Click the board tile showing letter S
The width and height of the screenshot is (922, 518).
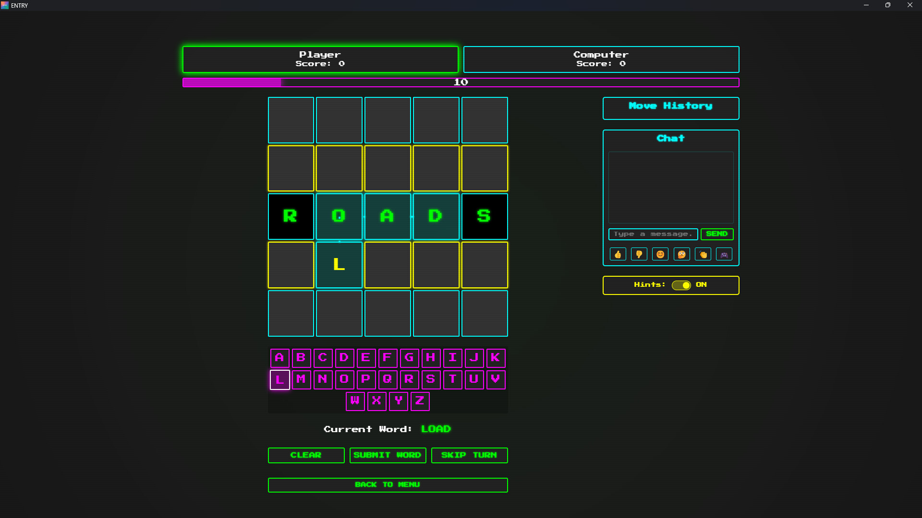485,216
